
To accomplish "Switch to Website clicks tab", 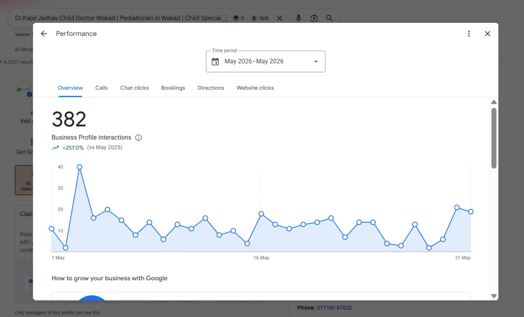I will point(255,88).
